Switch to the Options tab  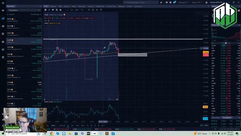53,6
